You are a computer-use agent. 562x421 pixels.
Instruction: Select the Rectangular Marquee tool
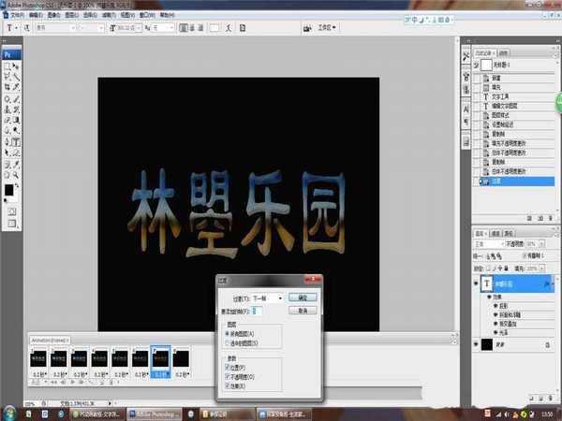click(7, 66)
